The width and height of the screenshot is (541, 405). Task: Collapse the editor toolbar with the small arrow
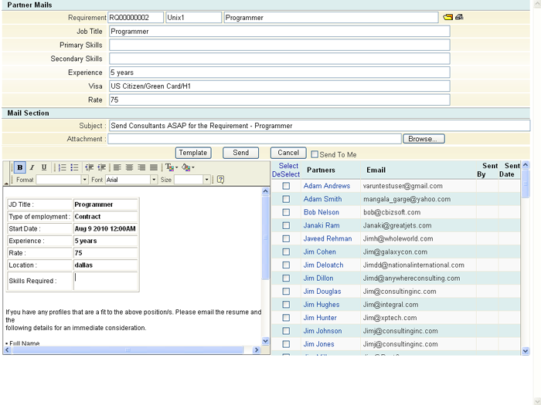click(x=6, y=184)
